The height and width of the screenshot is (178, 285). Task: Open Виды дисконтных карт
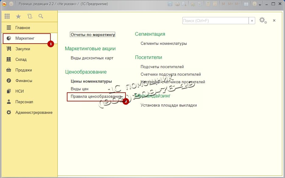92,58
